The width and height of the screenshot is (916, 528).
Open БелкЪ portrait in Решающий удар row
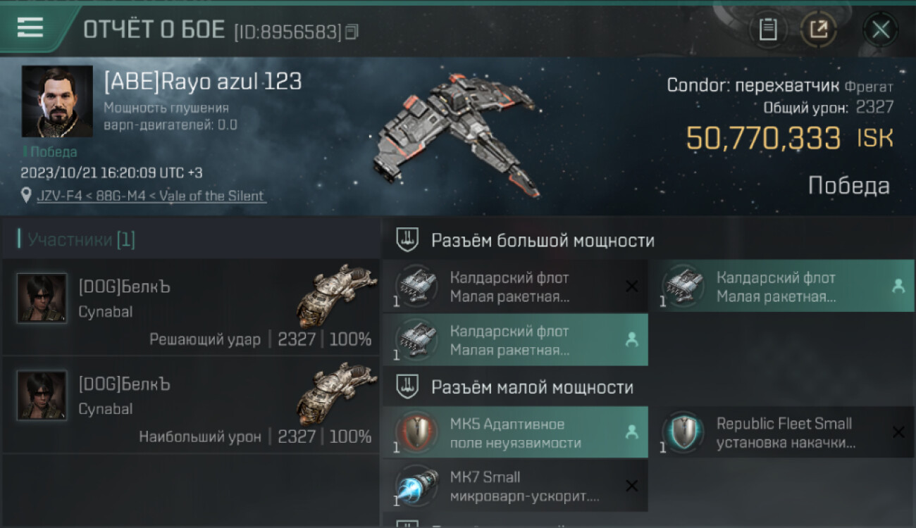42,298
